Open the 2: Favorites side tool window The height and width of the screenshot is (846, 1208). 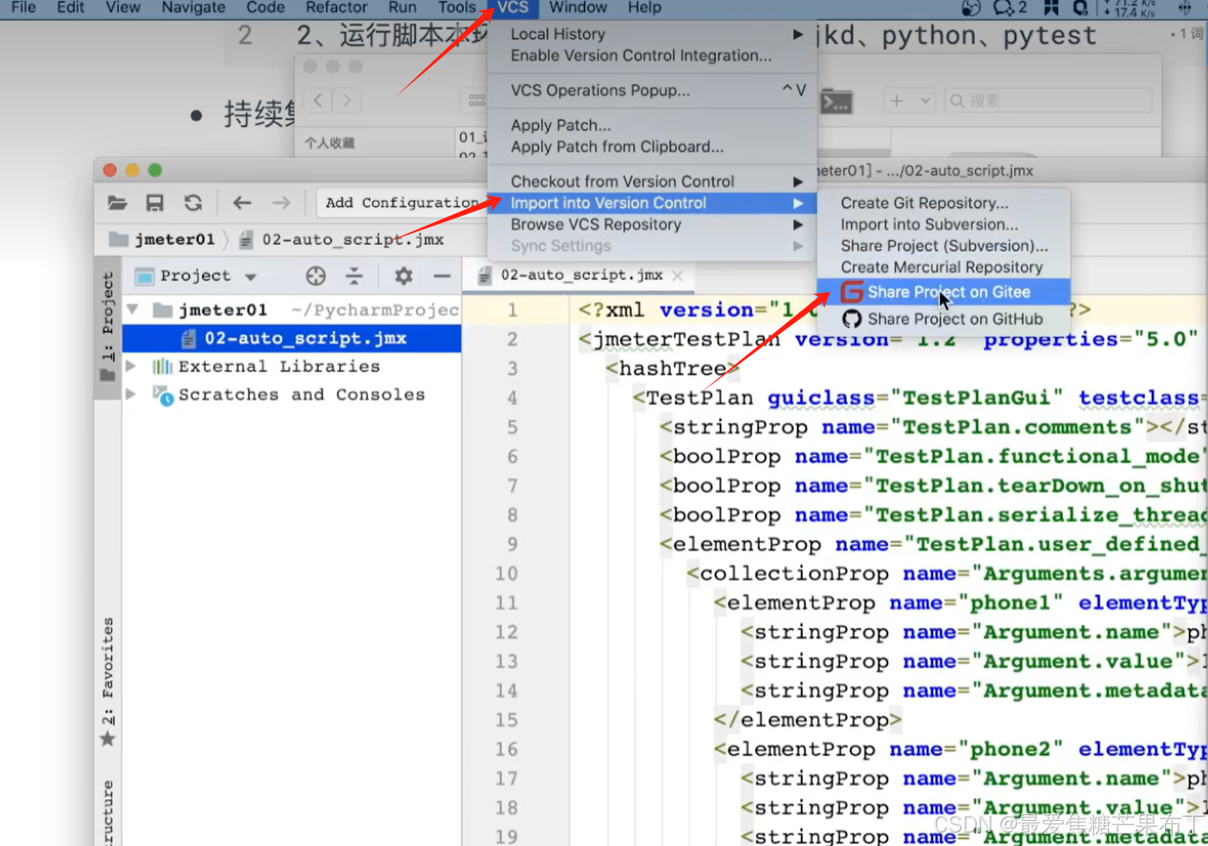tap(107, 681)
